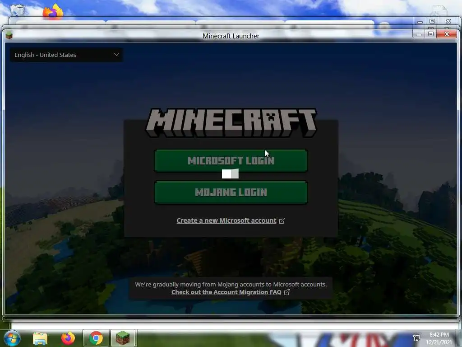The width and height of the screenshot is (462, 347).
Task: Click the Firefox desktop shortcut icon
Action: pos(53,11)
